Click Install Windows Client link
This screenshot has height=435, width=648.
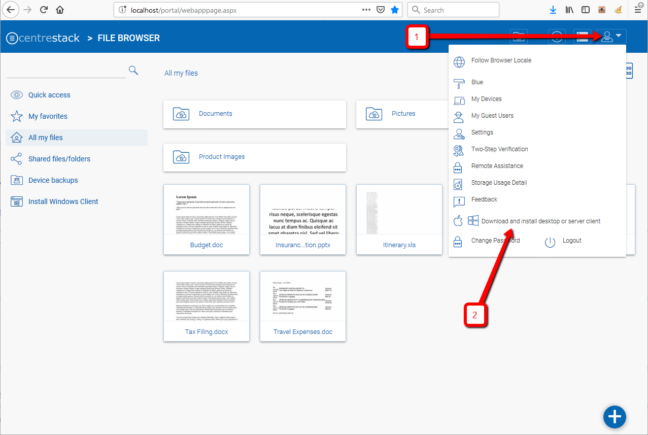click(x=63, y=202)
